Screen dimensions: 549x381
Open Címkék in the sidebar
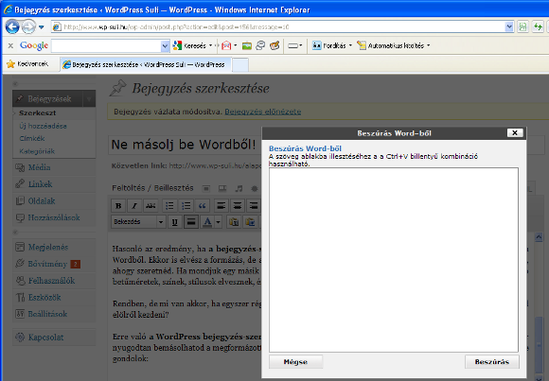[x=32, y=139]
